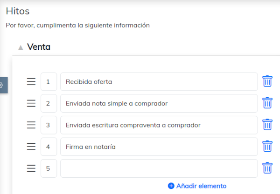
Task: Open the settings gear side tab
Action: coord(2,85)
